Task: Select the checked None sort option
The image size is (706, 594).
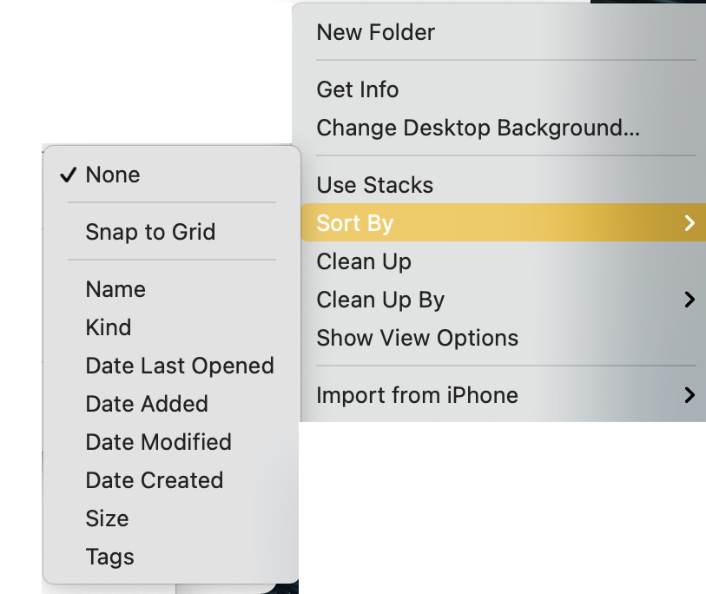Action: coord(113,175)
